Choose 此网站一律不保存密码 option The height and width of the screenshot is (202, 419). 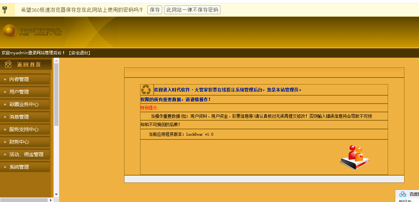pos(192,10)
